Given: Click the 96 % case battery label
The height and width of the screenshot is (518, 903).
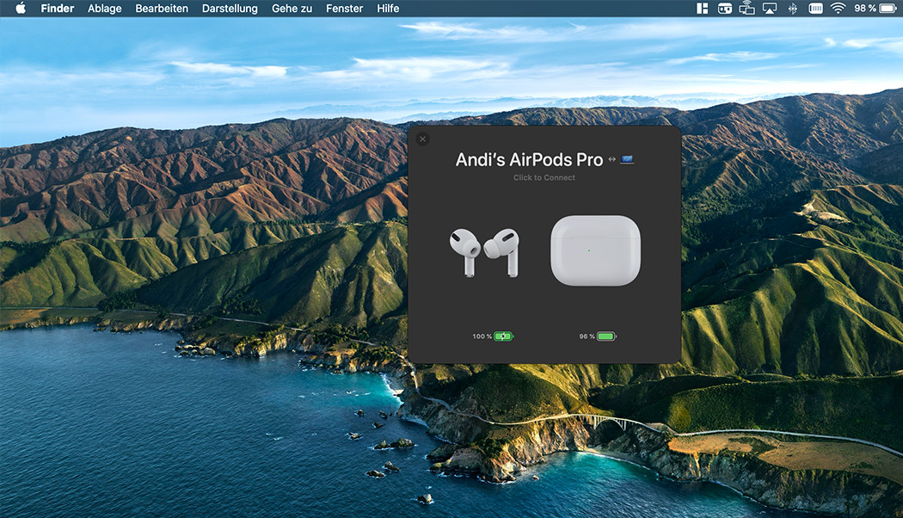Looking at the screenshot, I should pyautogui.click(x=587, y=336).
